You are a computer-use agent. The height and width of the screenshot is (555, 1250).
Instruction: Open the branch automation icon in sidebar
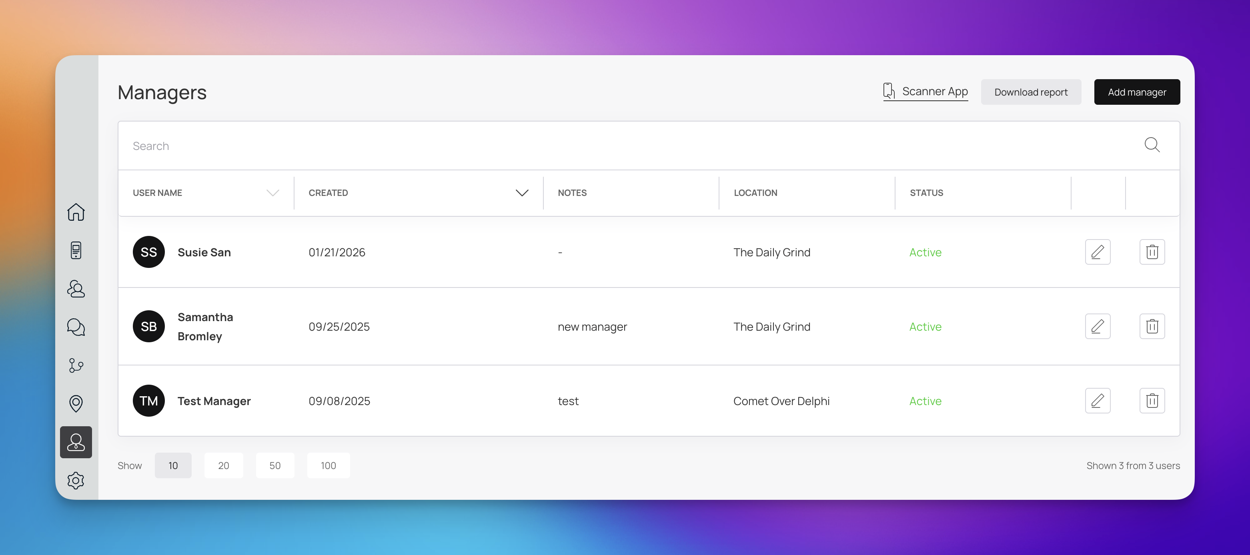(x=76, y=365)
